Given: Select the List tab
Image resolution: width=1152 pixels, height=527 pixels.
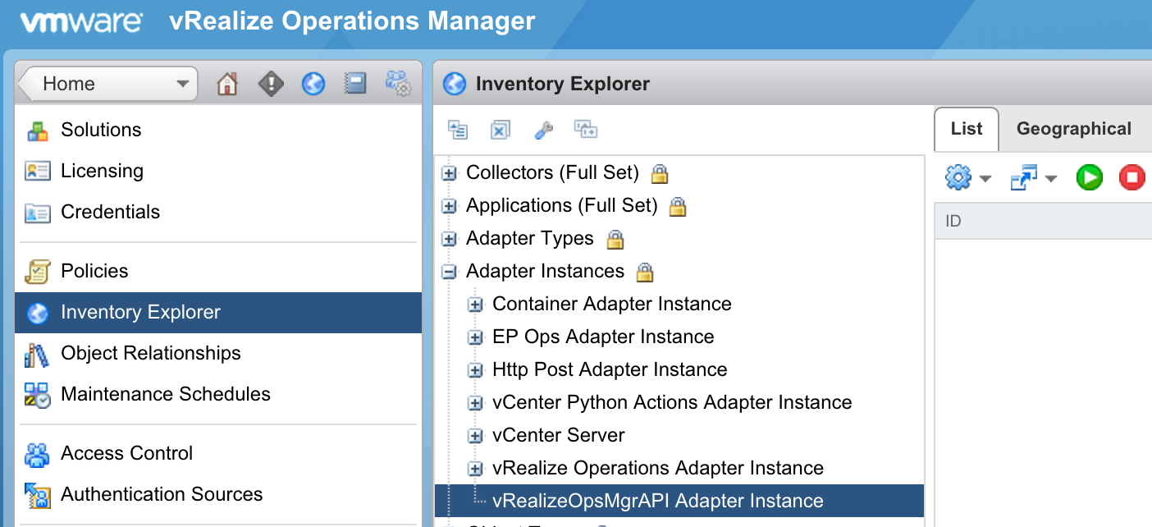Looking at the screenshot, I should 966,129.
